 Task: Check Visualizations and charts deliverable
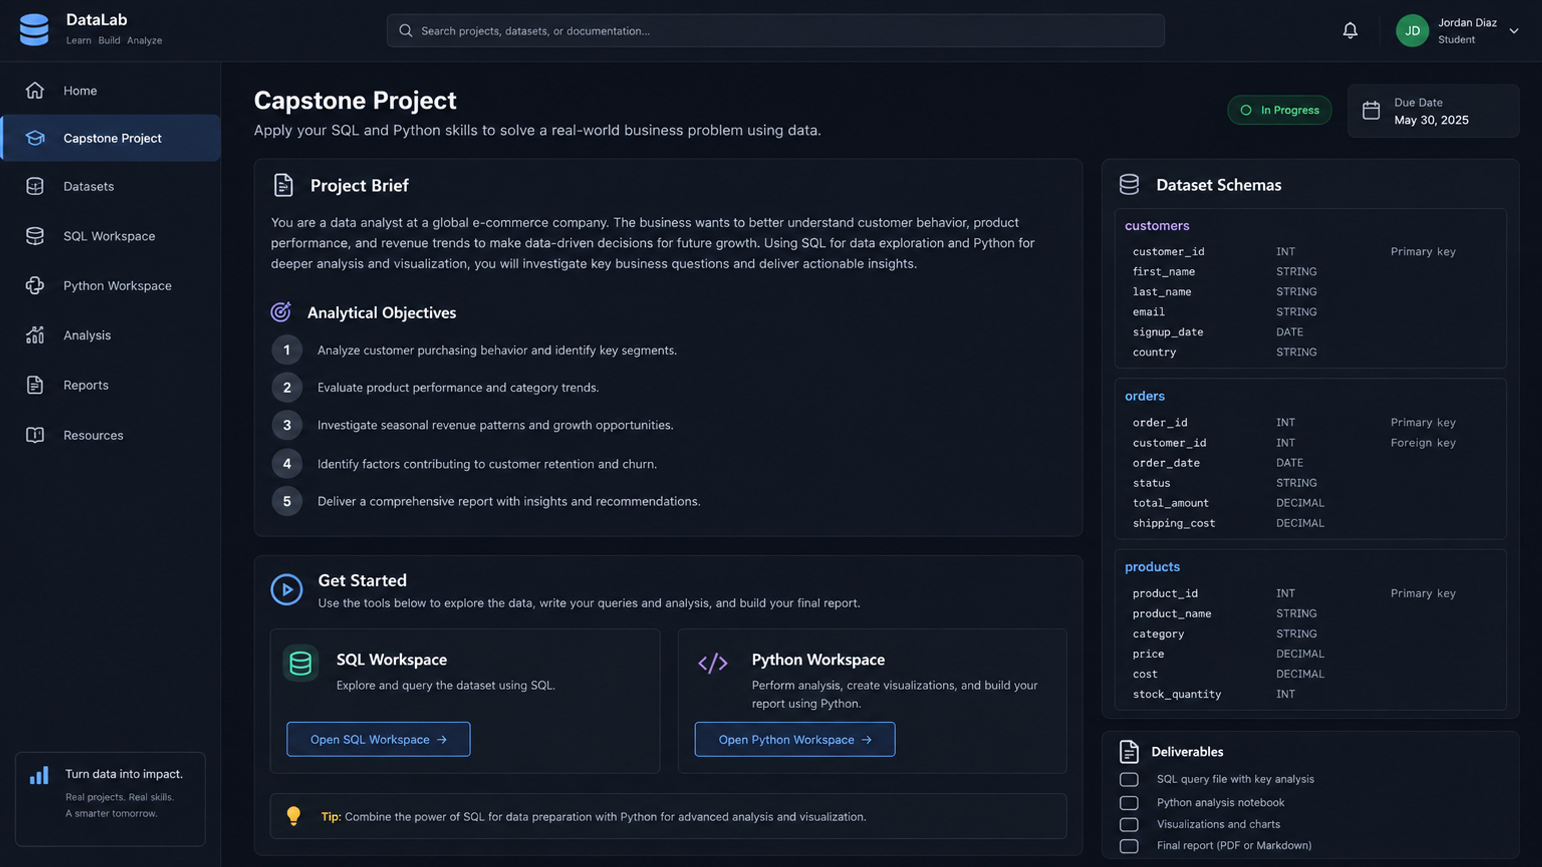point(1129,824)
